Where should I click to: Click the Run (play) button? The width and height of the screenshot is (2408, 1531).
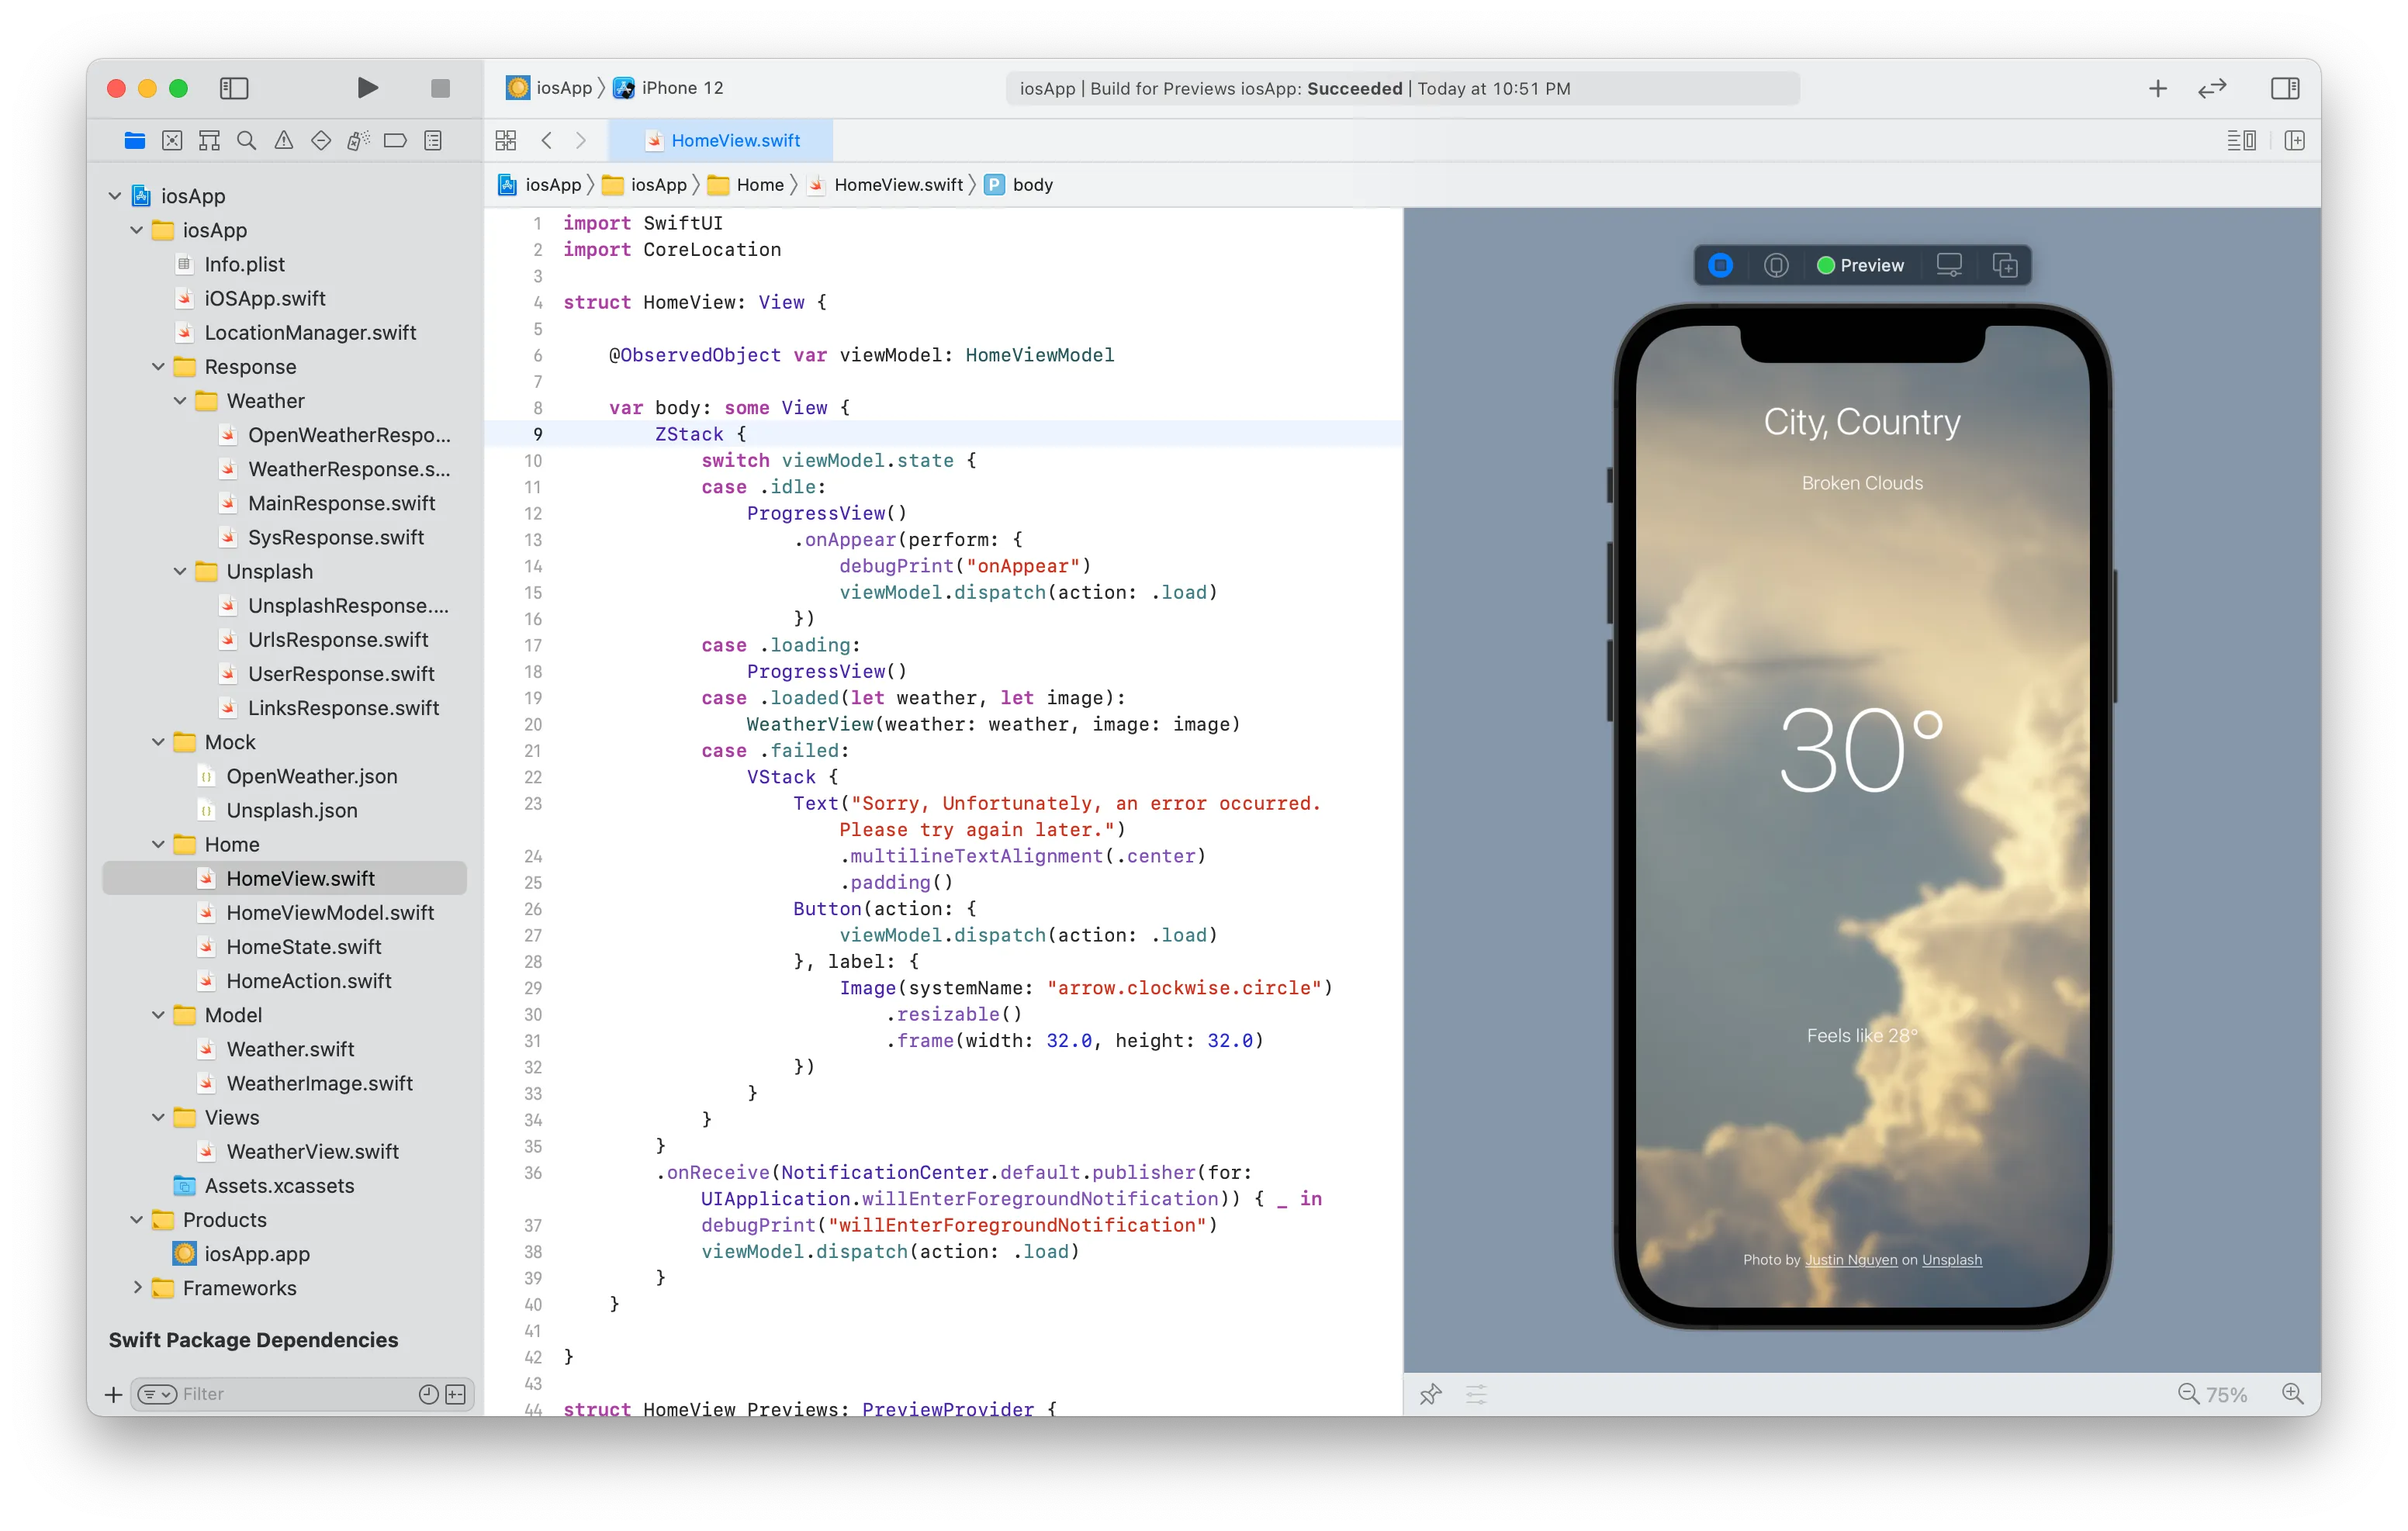tap(367, 88)
